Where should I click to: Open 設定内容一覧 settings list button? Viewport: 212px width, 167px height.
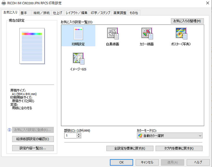[33, 148]
